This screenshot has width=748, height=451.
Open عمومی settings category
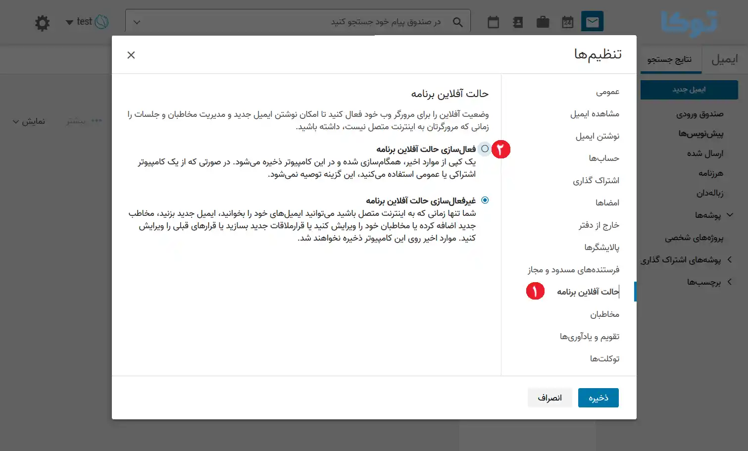[607, 92]
